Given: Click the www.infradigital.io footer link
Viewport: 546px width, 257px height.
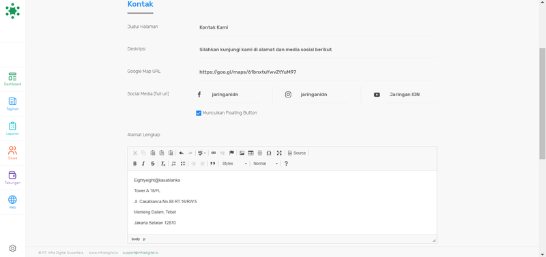Looking at the screenshot, I should (103, 253).
